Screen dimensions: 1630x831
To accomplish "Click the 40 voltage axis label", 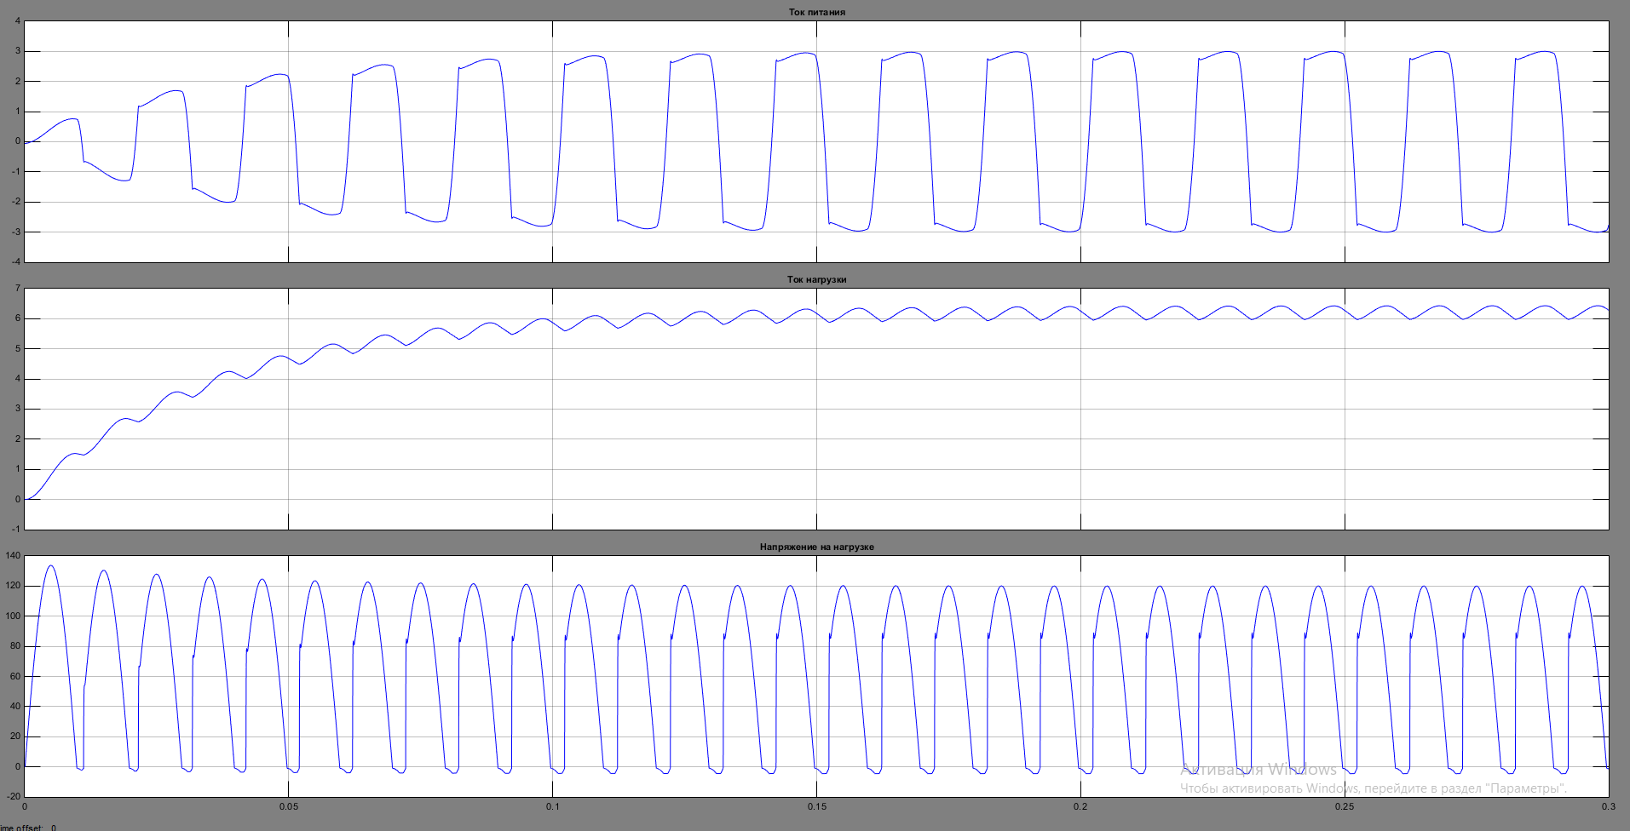I will (x=15, y=706).
